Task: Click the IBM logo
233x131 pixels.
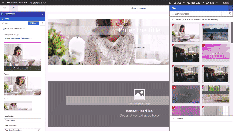Action: click(226, 3)
